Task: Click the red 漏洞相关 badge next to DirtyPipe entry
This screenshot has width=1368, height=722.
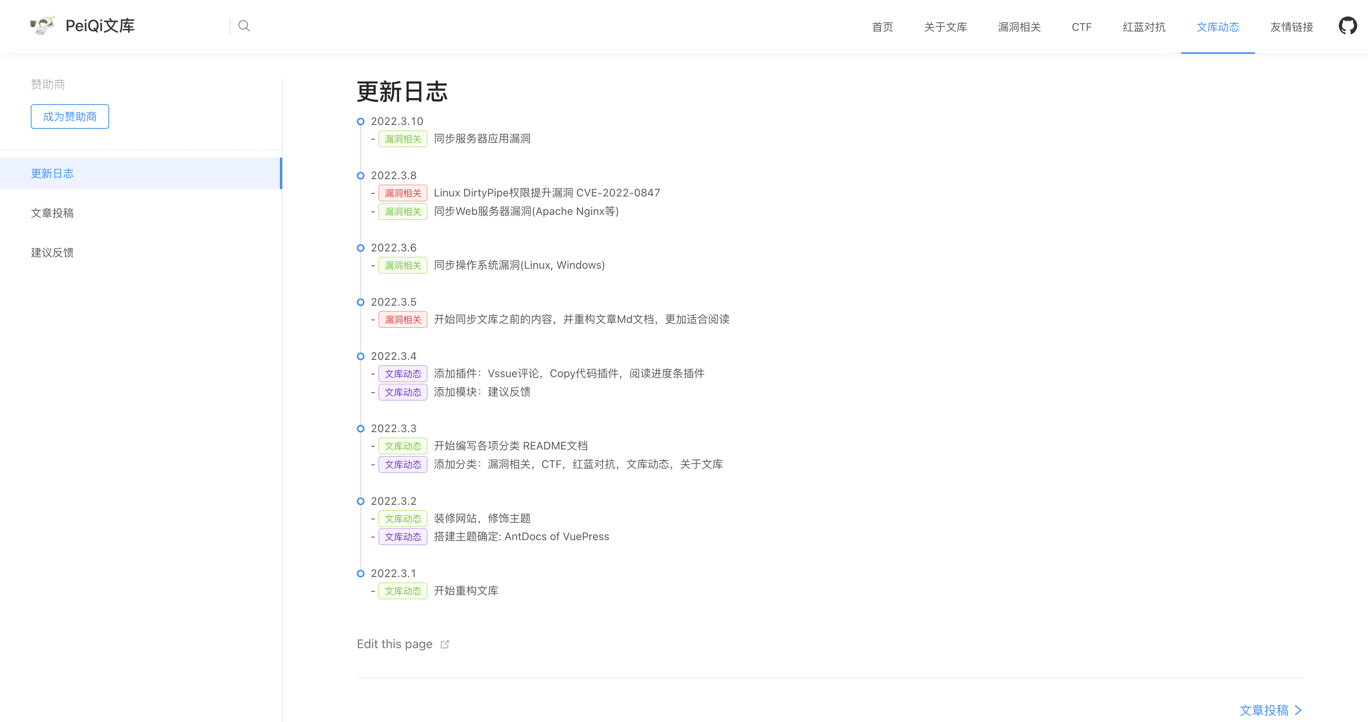Action: pyautogui.click(x=403, y=193)
